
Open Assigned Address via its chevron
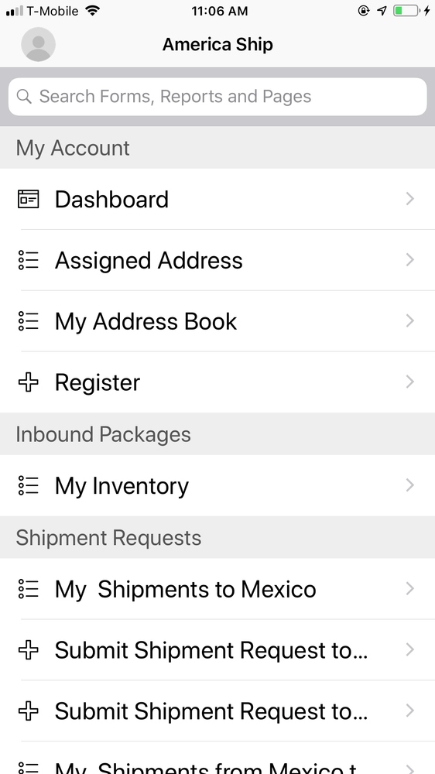click(x=409, y=260)
